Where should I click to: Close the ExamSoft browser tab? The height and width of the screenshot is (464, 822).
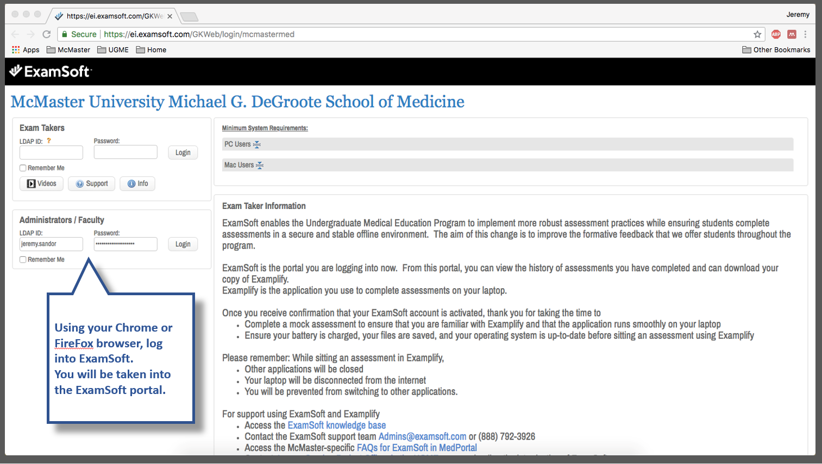(170, 16)
